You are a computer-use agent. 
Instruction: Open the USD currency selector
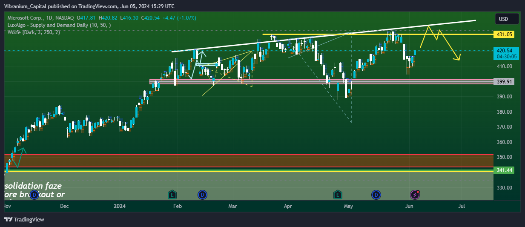[x=507, y=19]
